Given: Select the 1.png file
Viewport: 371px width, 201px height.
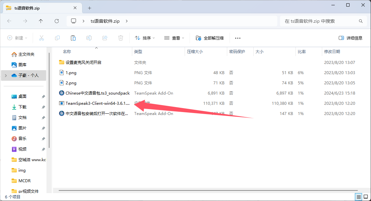Looking at the screenshot, I should tap(68, 72).
